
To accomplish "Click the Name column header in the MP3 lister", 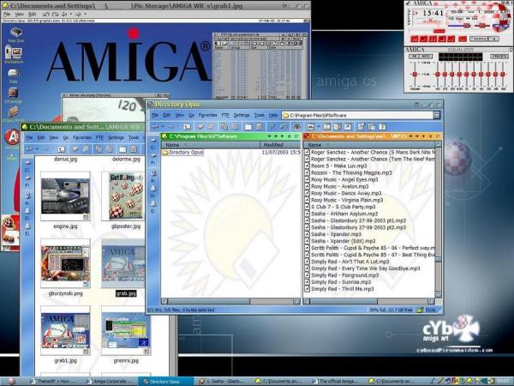I will point(368,145).
